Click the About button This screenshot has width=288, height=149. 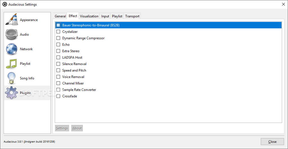[77, 128]
